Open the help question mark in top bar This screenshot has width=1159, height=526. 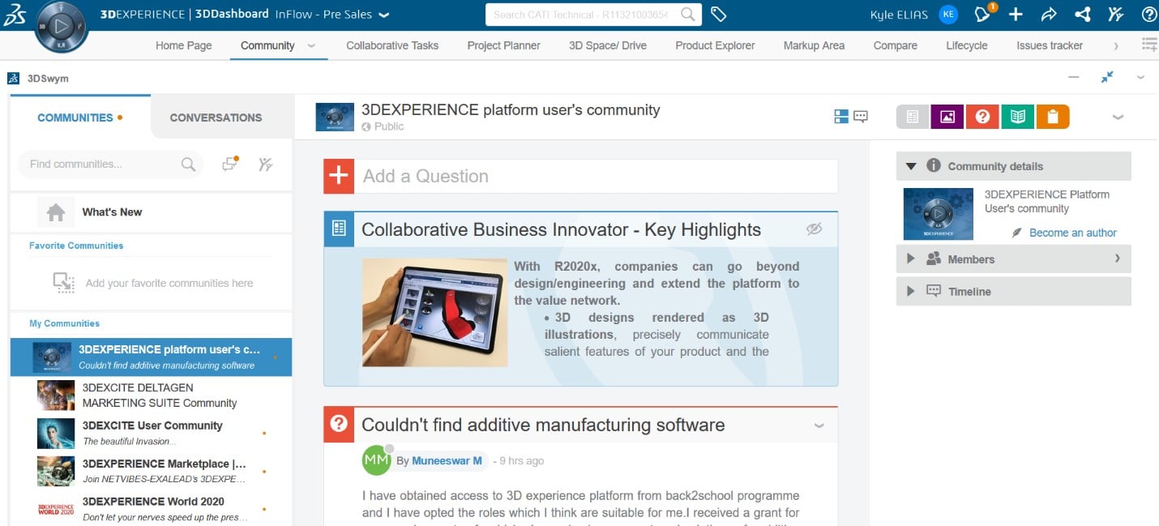click(1148, 15)
